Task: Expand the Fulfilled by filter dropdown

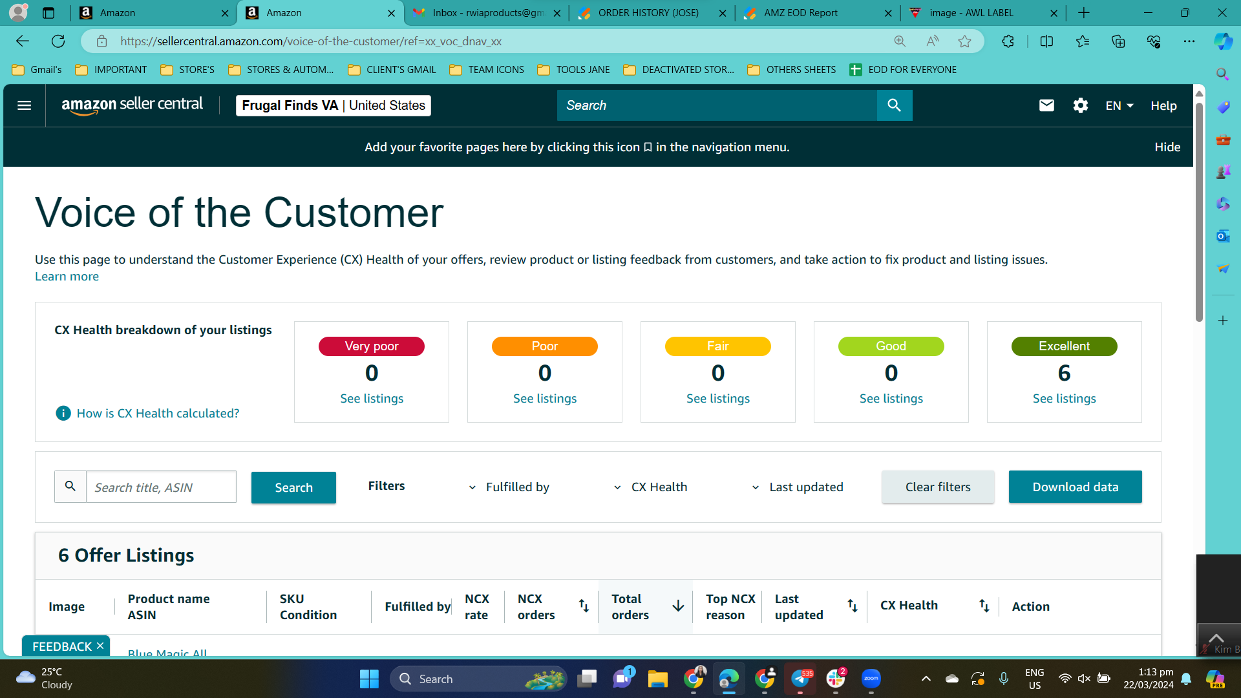Action: pos(509,487)
